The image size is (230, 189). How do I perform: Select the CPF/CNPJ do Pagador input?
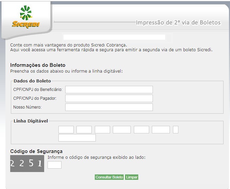click(x=109, y=98)
